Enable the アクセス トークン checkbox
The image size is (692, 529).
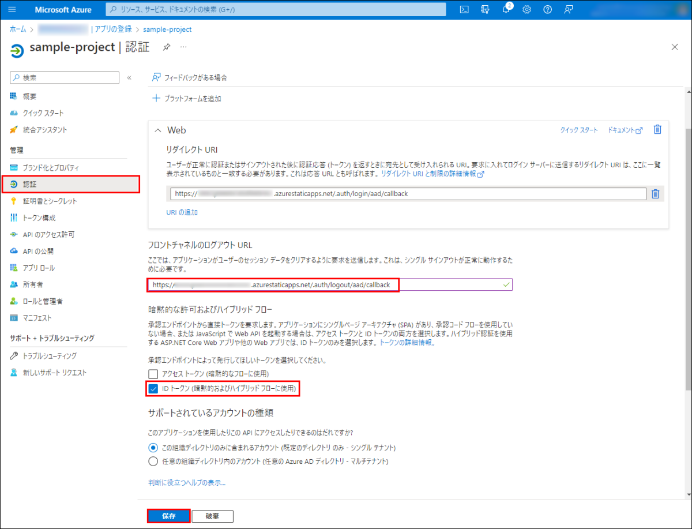[153, 374]
